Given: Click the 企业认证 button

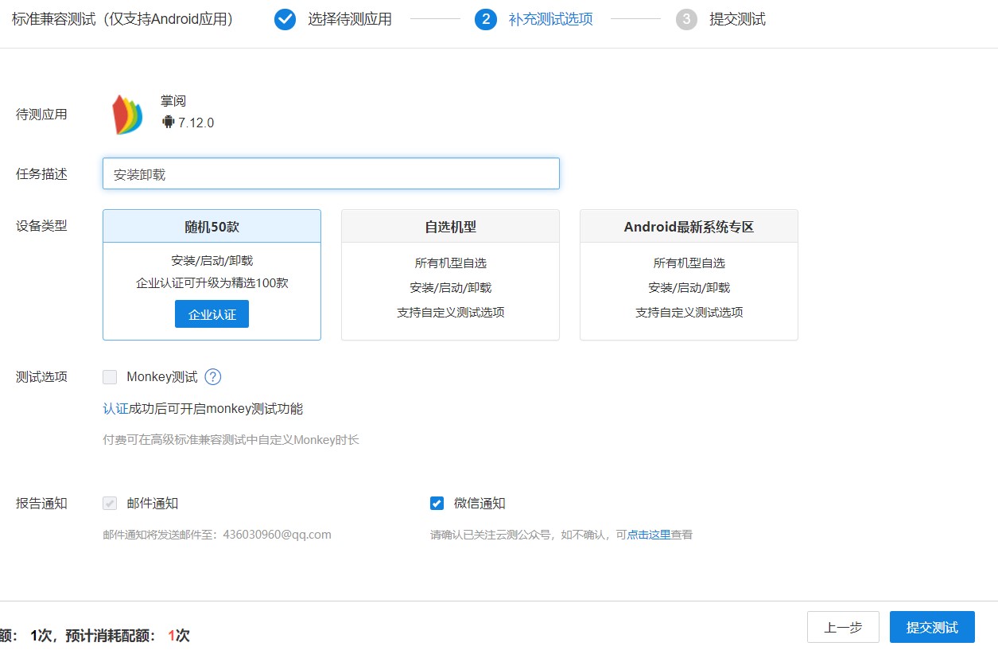Looking at the screenshot, I should (x=212, y=314).
